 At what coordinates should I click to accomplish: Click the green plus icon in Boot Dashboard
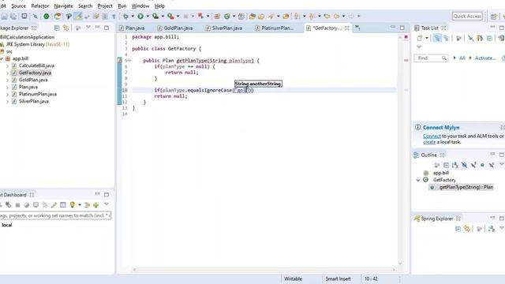tap(96, 205)
